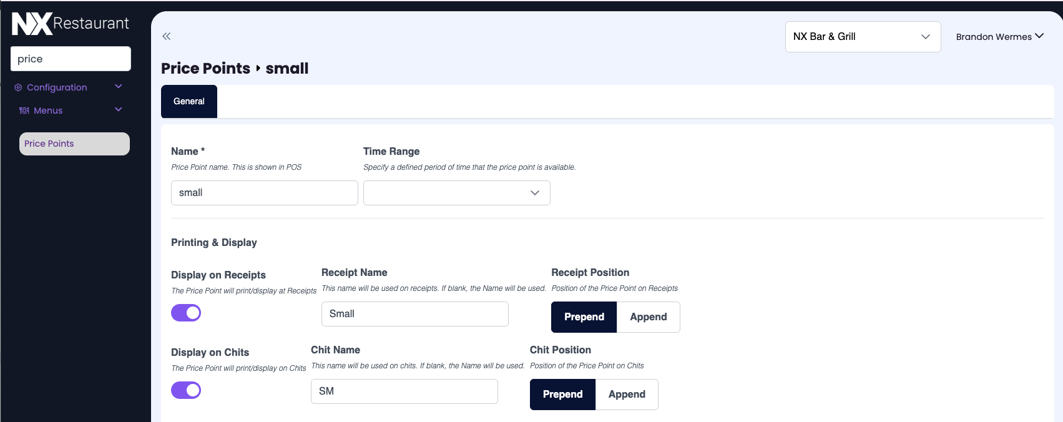Click the Menus utensils icon
The image size is (1063, 422).
point(24,110)
